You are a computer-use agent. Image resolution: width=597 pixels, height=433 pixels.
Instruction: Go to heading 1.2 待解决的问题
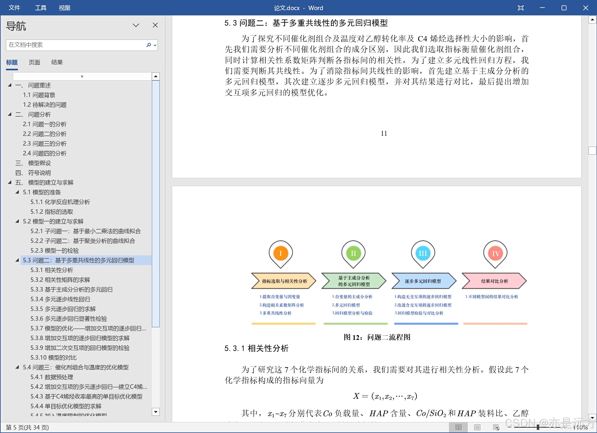45,104
